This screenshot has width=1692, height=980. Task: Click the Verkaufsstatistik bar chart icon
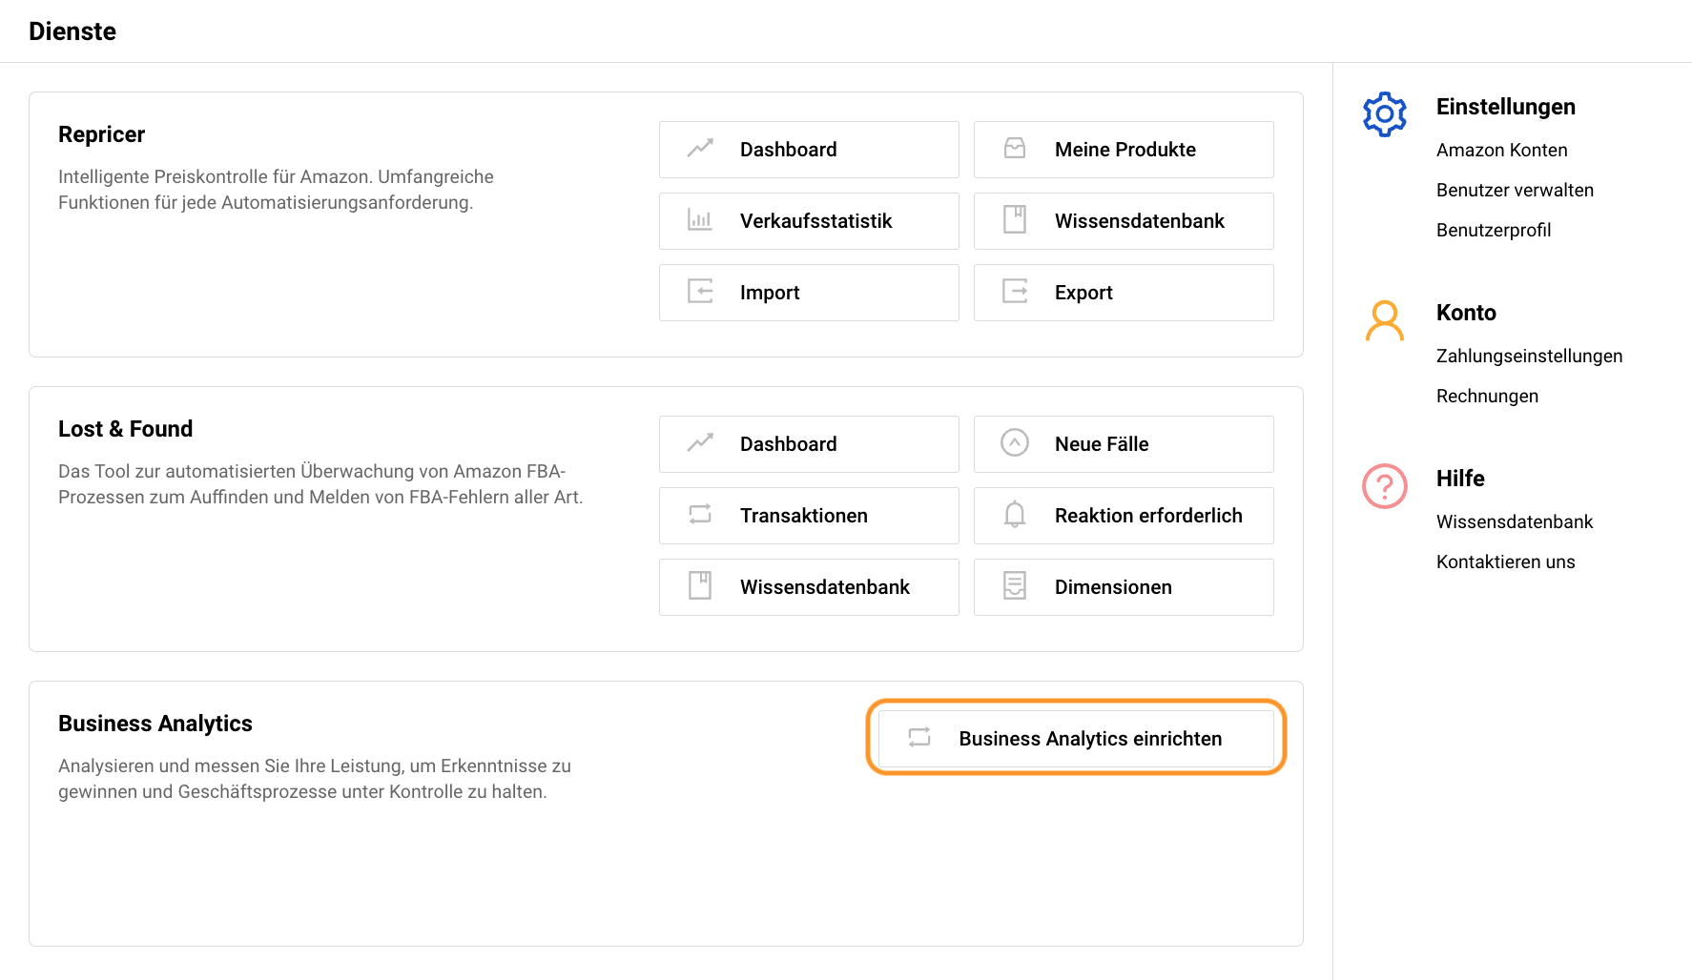pyautogui.click(x=700, y=220)
